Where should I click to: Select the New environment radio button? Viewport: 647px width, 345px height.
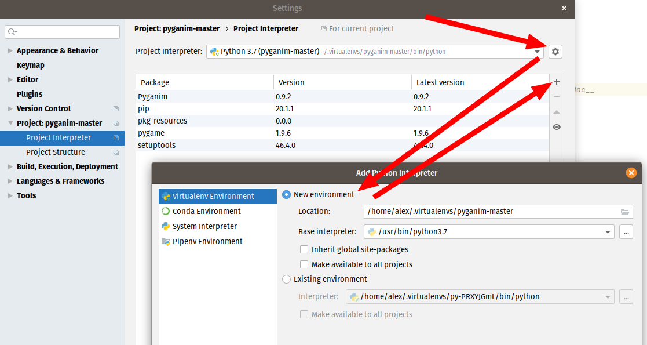286,195
